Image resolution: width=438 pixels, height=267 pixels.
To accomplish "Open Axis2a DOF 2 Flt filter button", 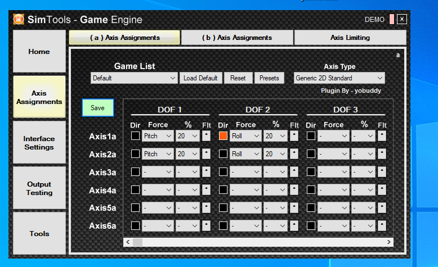I will coord(294,153).
